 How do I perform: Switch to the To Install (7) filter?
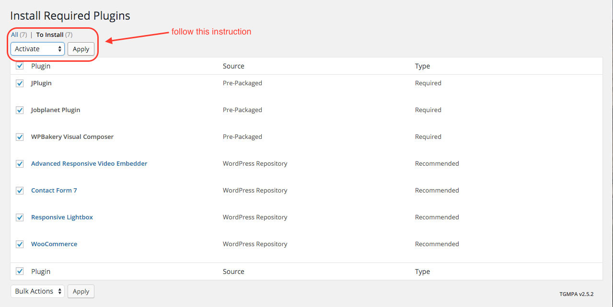point(55,34)
